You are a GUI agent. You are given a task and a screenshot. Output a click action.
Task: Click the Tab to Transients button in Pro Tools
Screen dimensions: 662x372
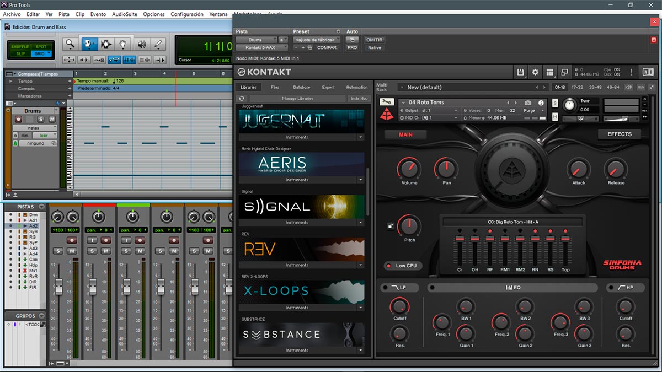tap(84, 60)
